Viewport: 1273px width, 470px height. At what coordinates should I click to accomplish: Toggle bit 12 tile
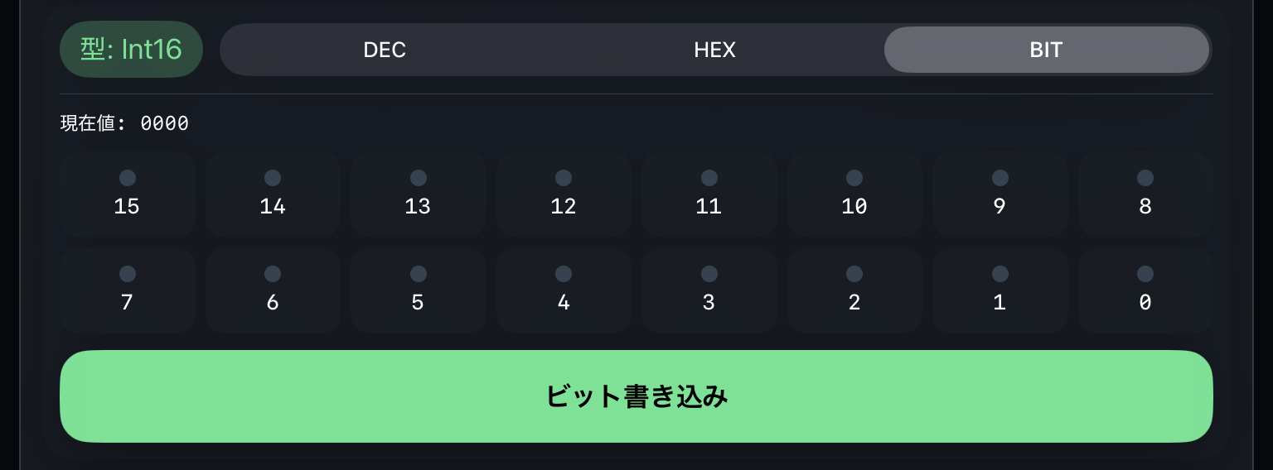point(564,194)
